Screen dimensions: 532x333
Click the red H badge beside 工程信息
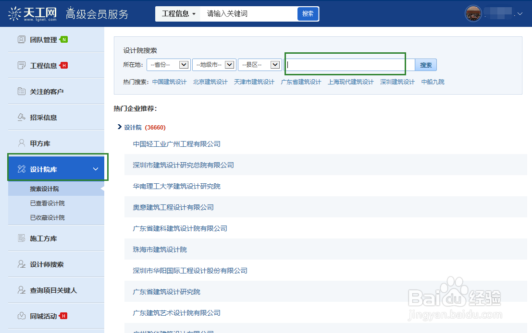pos(63,65)
